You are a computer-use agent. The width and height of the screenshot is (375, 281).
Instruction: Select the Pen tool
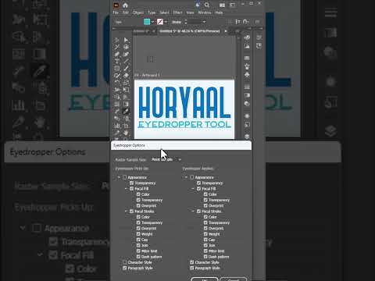click(x=117, y=54)
